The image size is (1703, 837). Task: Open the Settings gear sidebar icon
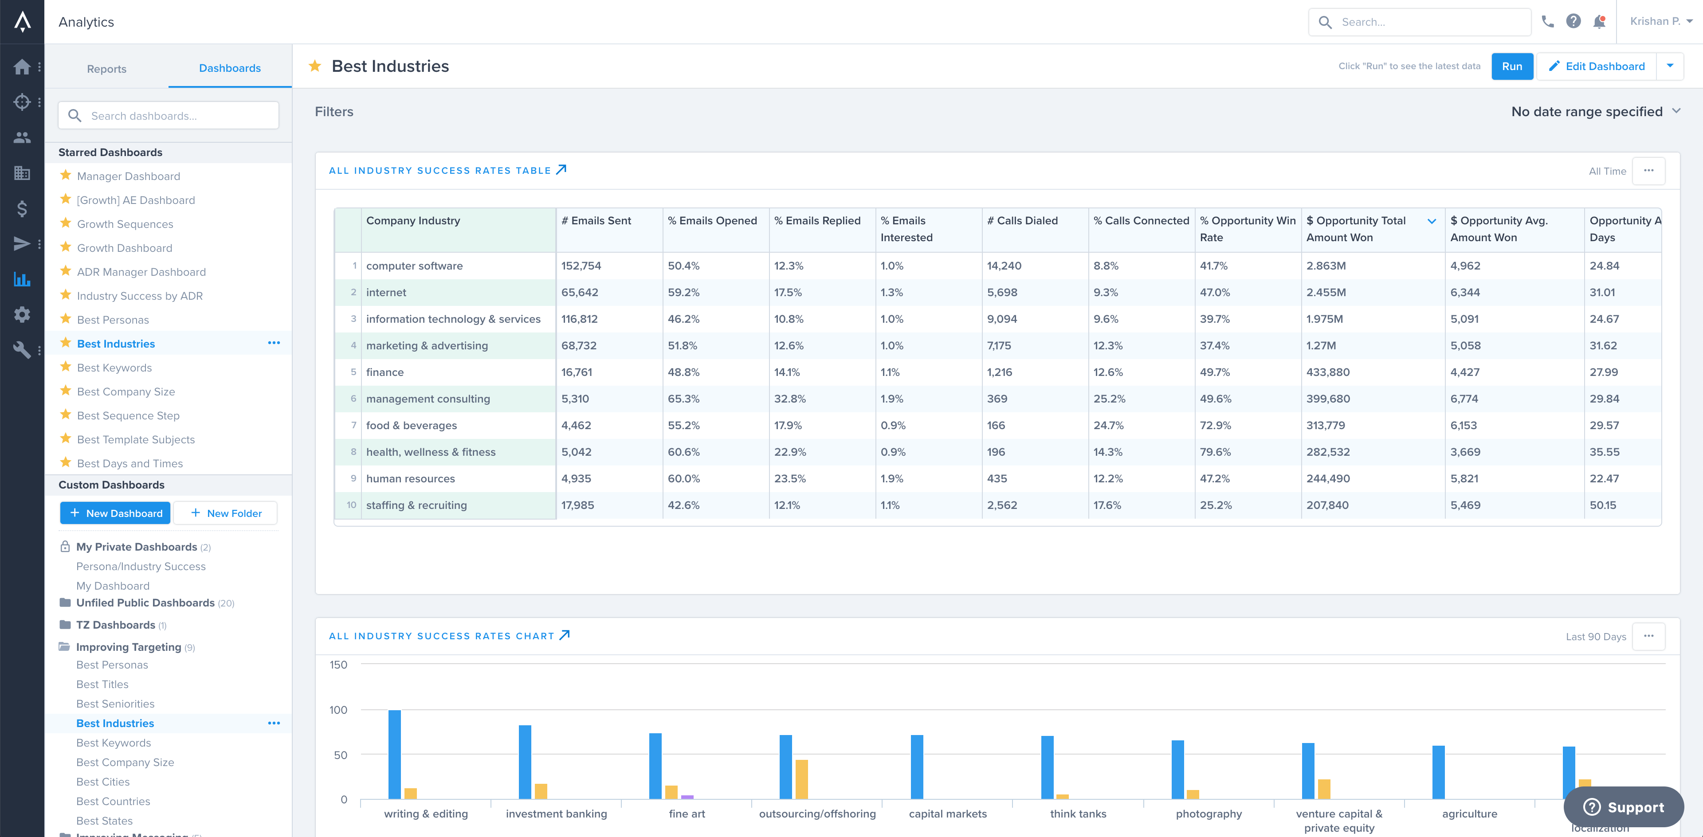click(22, 314)
